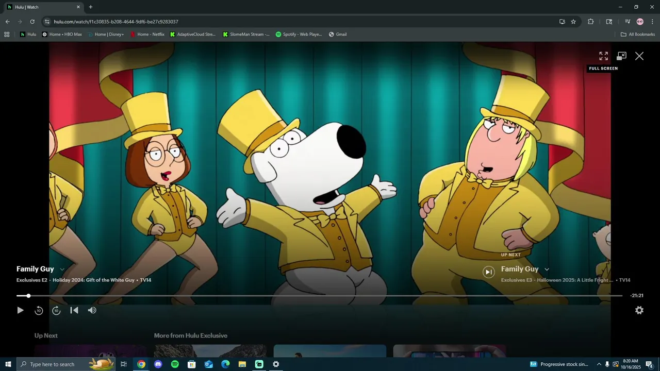Open Chrome three-dot menu
This screenshot has height=371, width=660.
[x=652, y=22]
